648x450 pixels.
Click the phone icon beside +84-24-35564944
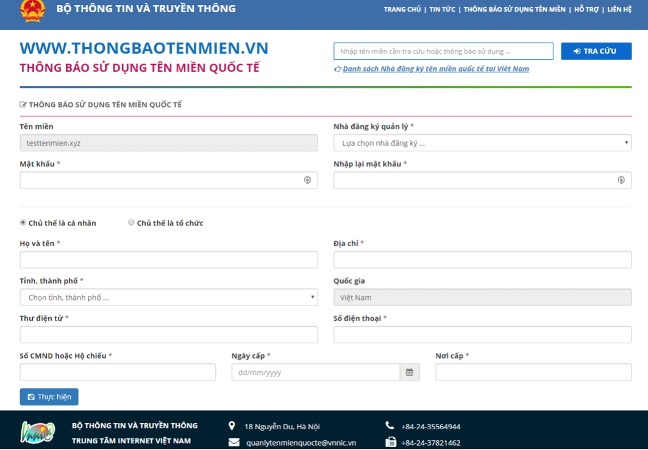(390, 426)
